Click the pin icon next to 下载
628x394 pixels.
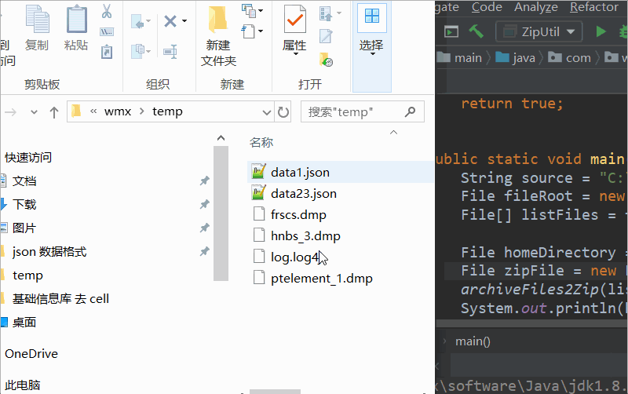(x=205, y=204)
